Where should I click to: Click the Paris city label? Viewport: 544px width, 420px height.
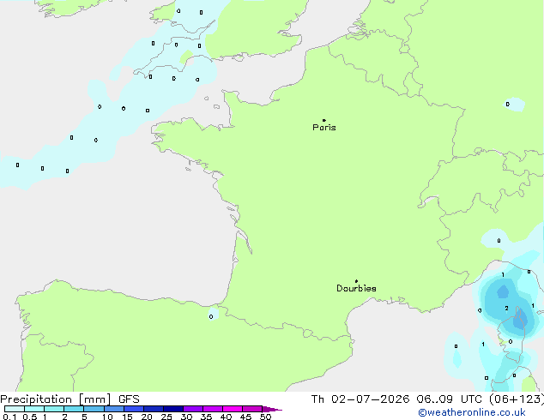324,128
